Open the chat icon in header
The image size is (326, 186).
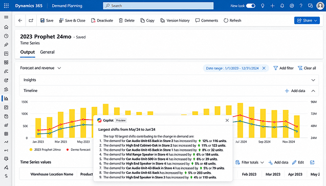click(310, 6)
